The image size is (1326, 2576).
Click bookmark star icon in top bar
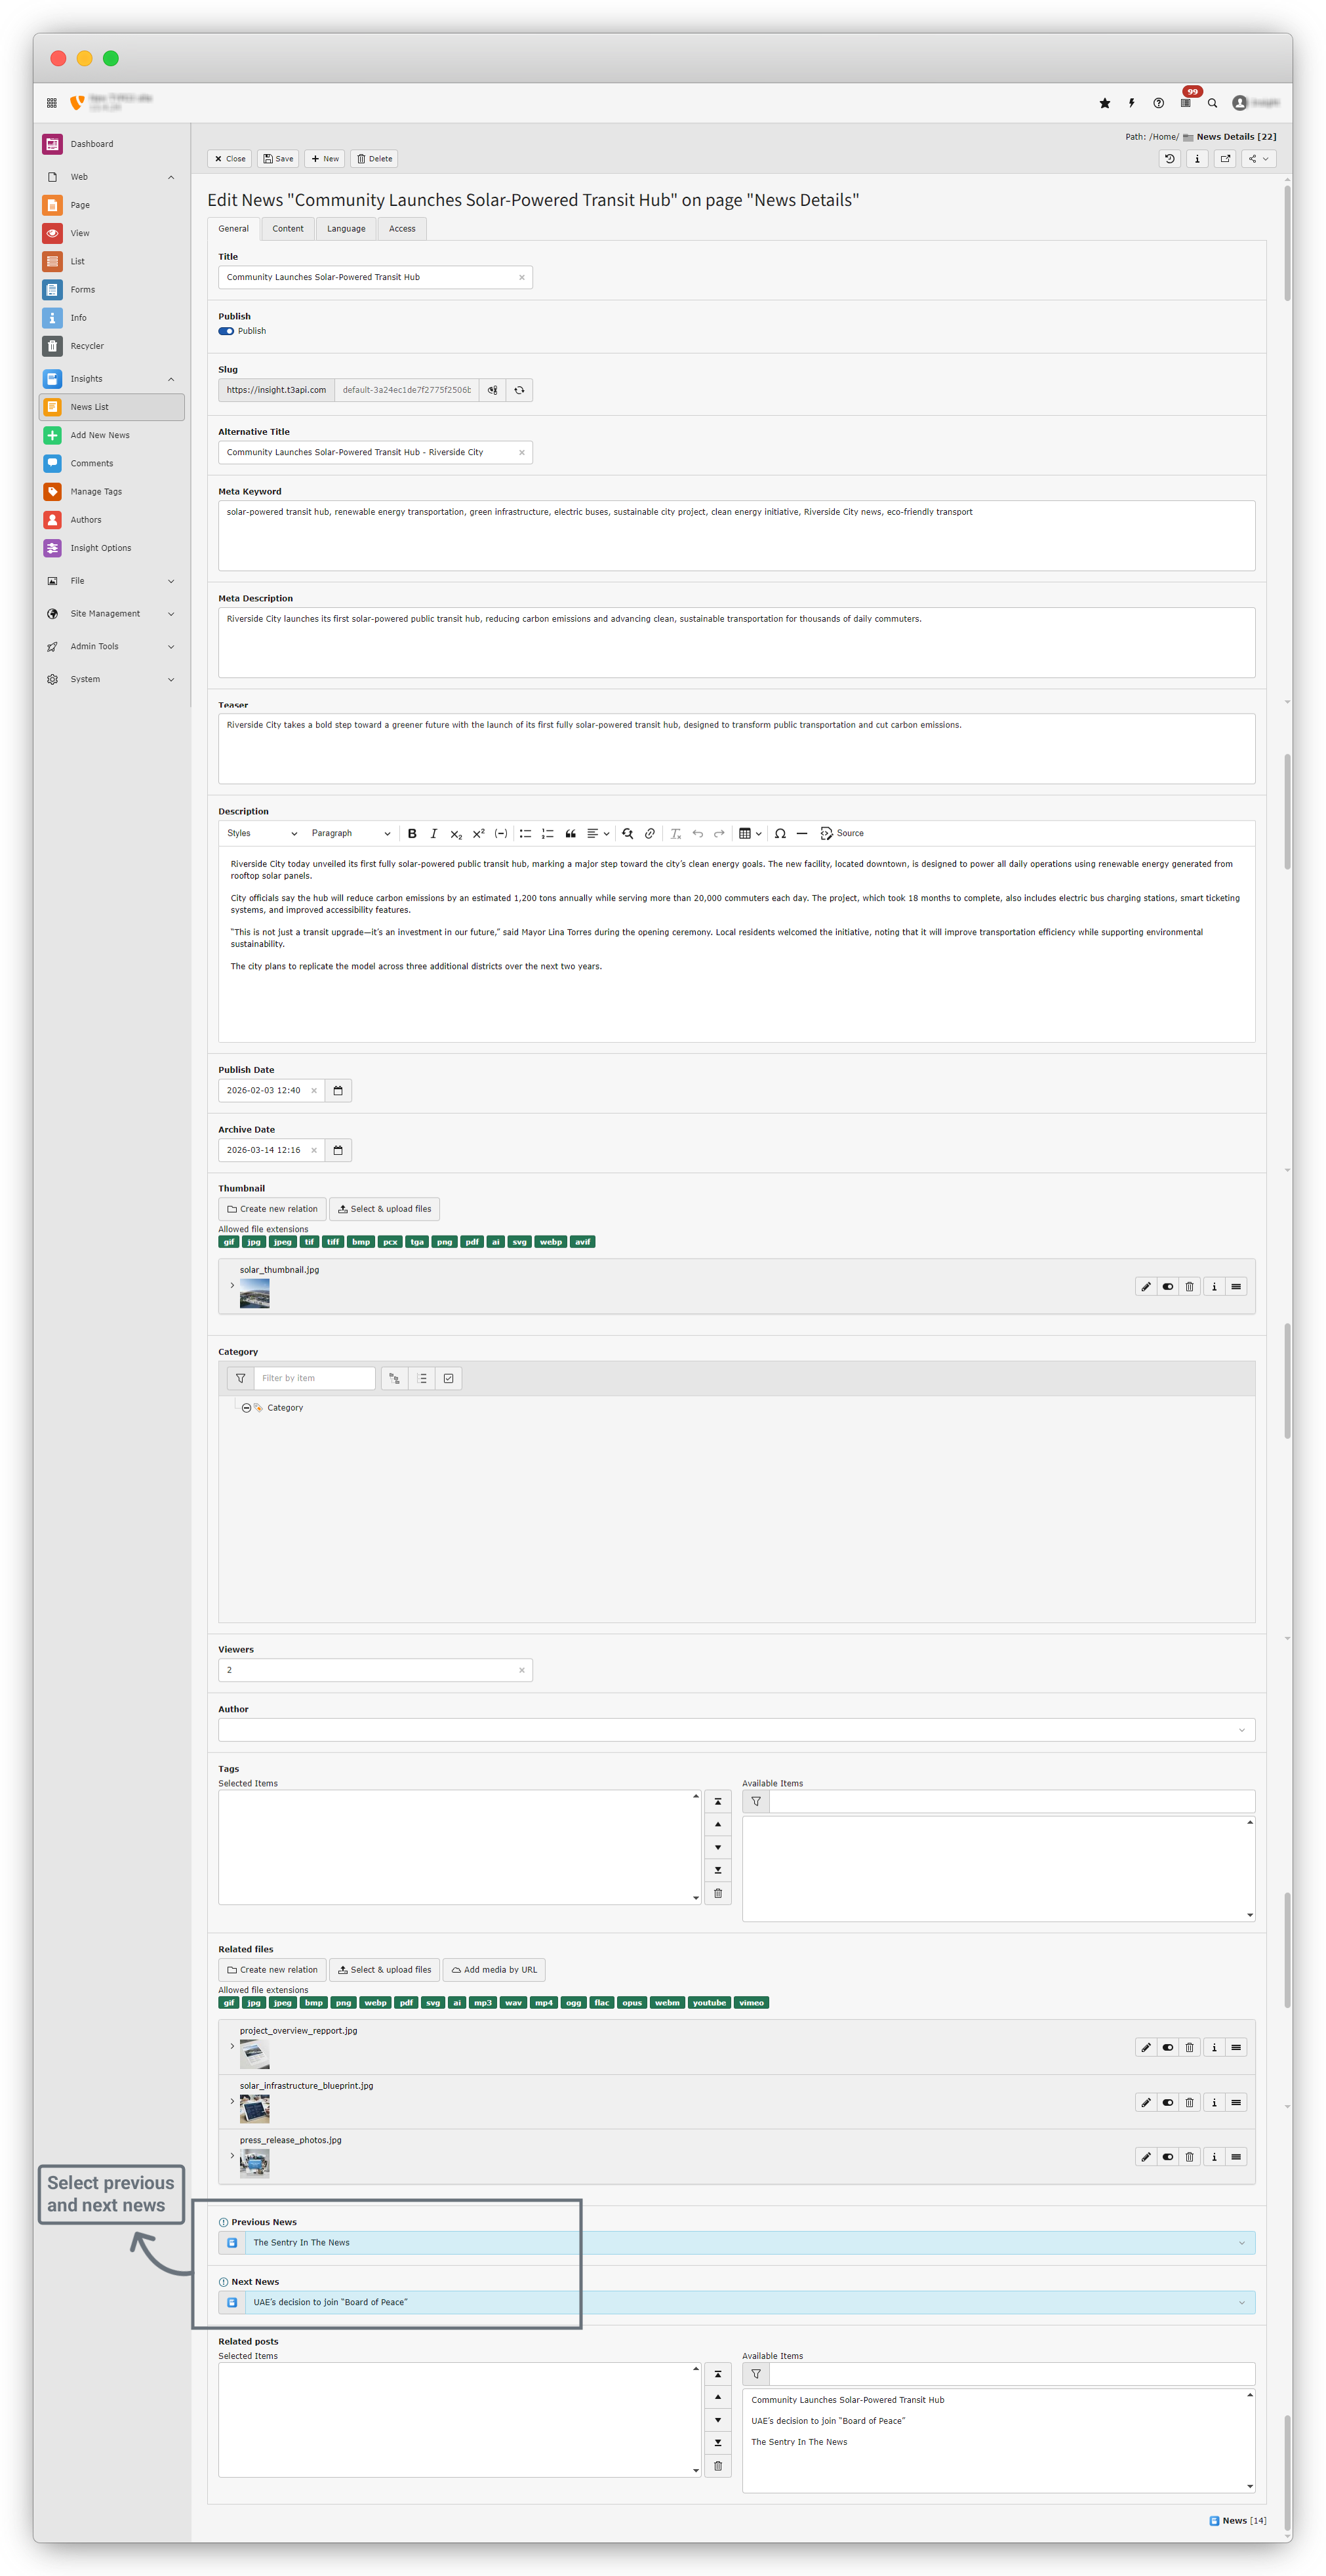tap(1105, 103)
